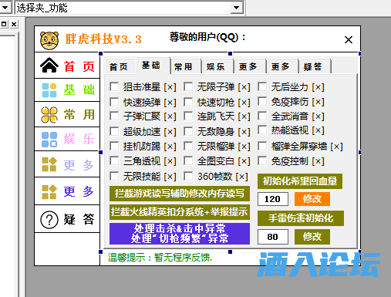The image size is (391, 297).
Task: Click the blocks icon beside dark-blue 更多
Action: [x=49, y=192]
